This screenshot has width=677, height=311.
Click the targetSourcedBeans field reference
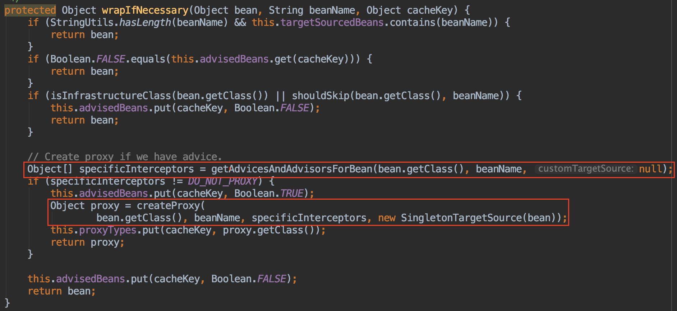point(332,22)
